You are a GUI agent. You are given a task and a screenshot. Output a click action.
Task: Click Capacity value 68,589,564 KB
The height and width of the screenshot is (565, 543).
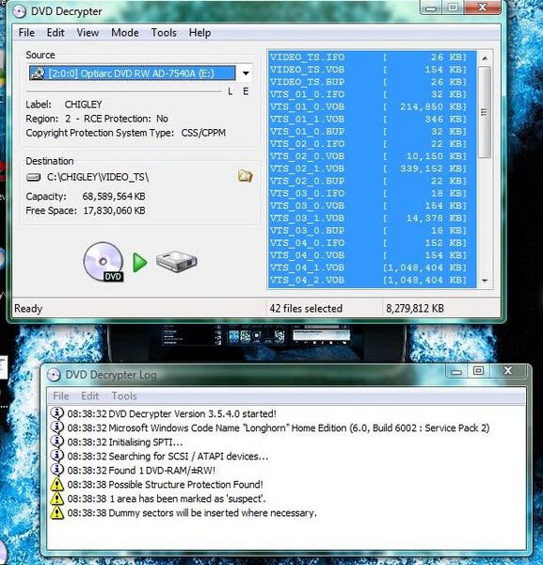point(114,197)
